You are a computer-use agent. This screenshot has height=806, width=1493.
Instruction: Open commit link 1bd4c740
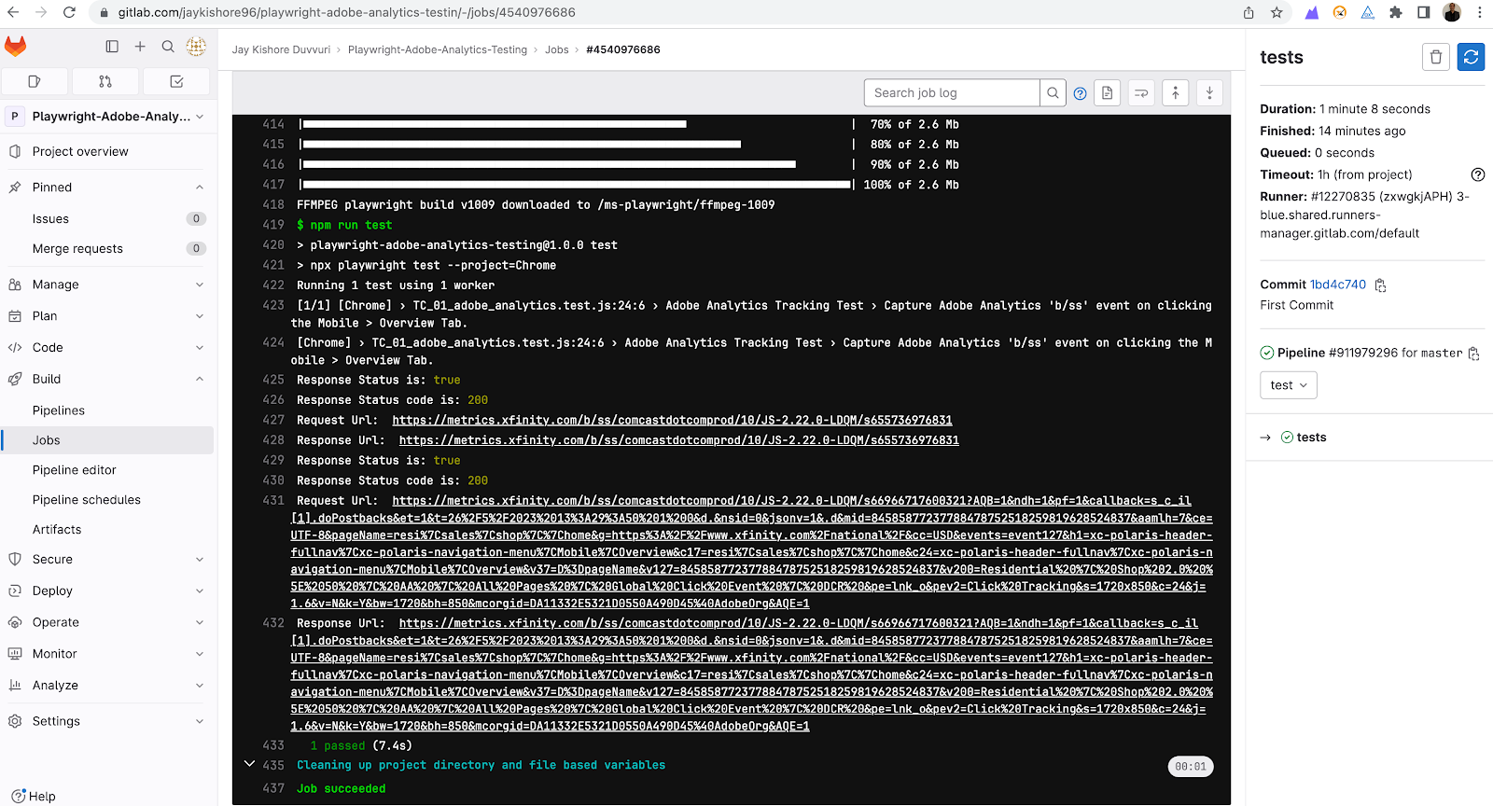[x=1338, y=285]
